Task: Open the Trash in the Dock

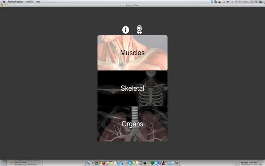Action: click(x=176, y=163)
